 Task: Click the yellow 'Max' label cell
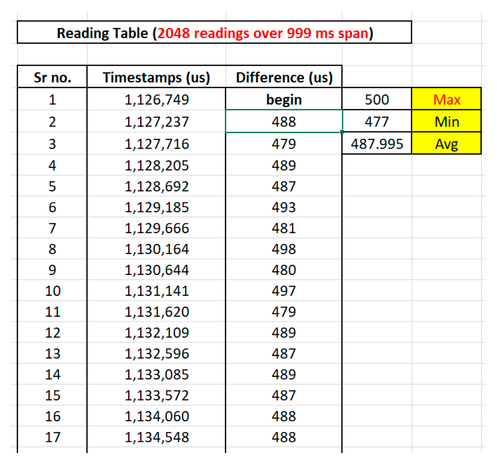[446, 100]
